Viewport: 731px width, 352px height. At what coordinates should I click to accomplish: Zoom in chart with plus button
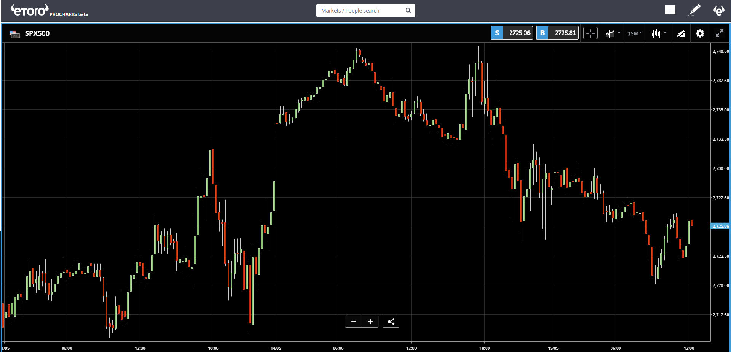pos(370,322)
